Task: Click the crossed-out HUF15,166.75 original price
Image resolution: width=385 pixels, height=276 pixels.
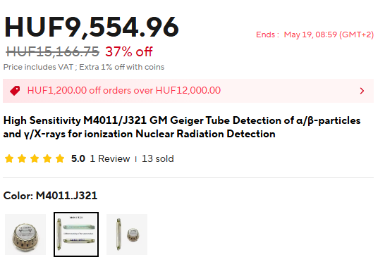Action: (x=53, y=52)
